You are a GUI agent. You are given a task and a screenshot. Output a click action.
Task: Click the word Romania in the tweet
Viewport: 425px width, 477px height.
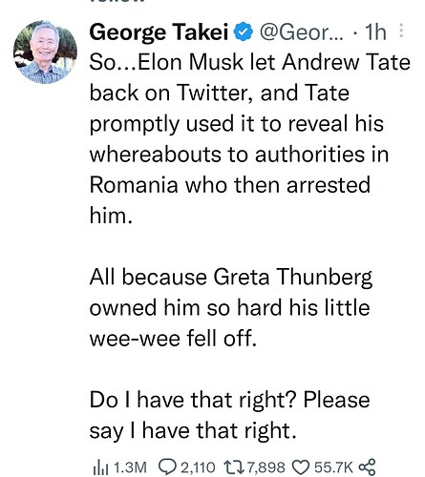click(x=134, y=185)
